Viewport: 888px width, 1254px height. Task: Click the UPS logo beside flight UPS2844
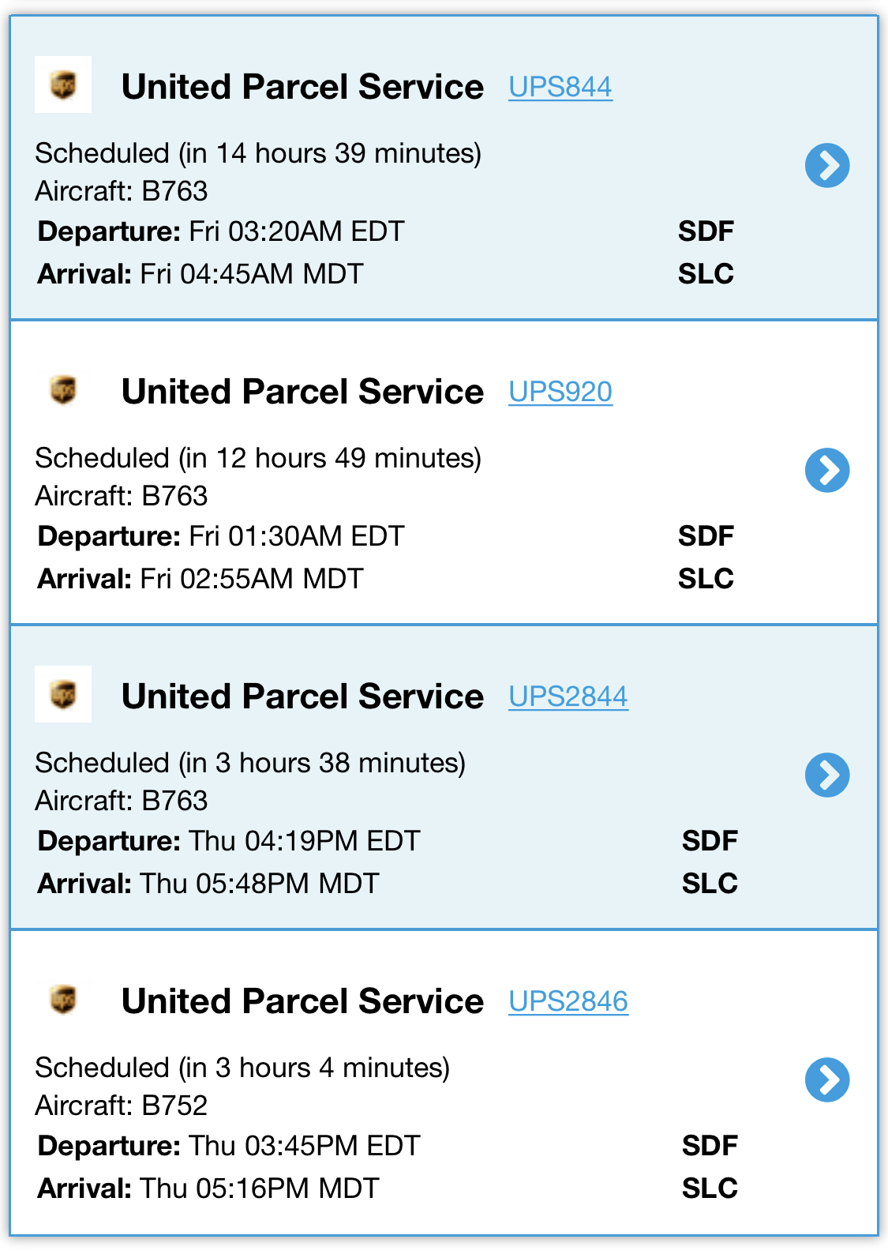[63, 694]
